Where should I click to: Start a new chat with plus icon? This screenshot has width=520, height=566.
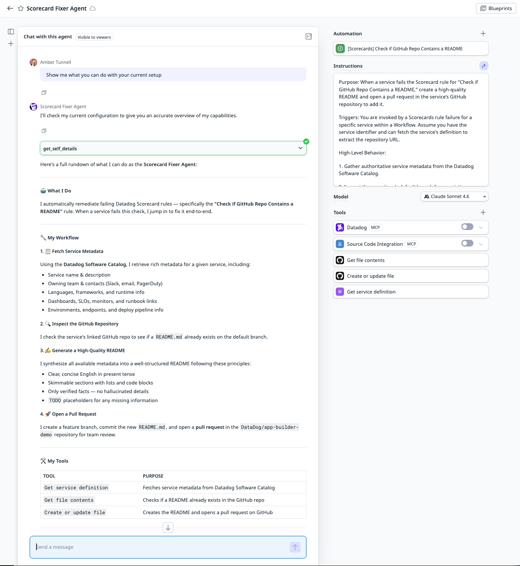pyautogui.click(x=11, y=44)
